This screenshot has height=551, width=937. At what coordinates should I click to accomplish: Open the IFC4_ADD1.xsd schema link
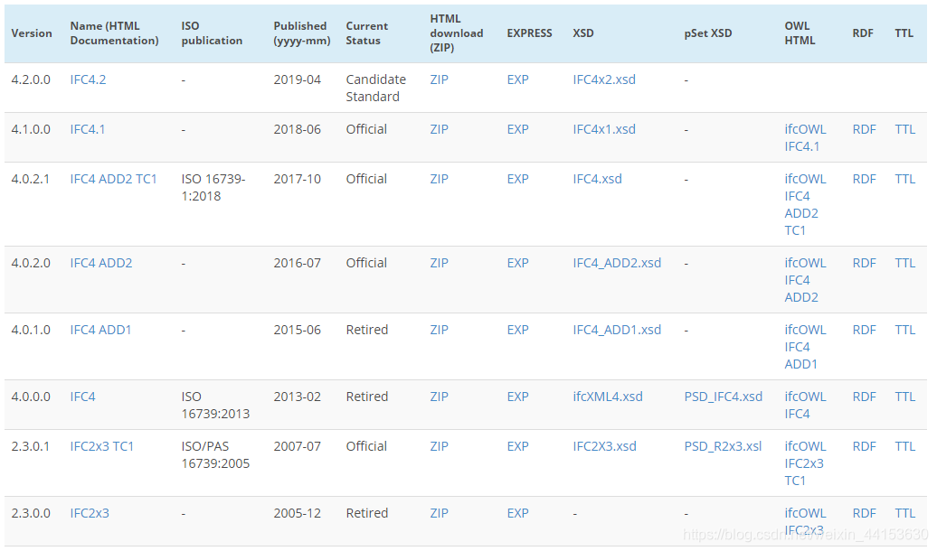click(x=617, y=330)
